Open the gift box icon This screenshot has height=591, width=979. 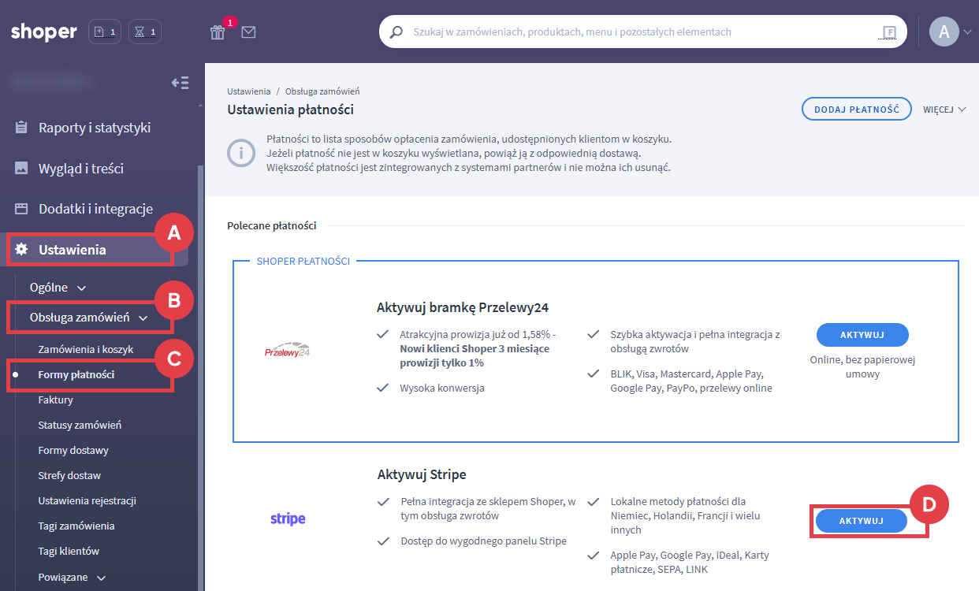[x=218, y=32]
